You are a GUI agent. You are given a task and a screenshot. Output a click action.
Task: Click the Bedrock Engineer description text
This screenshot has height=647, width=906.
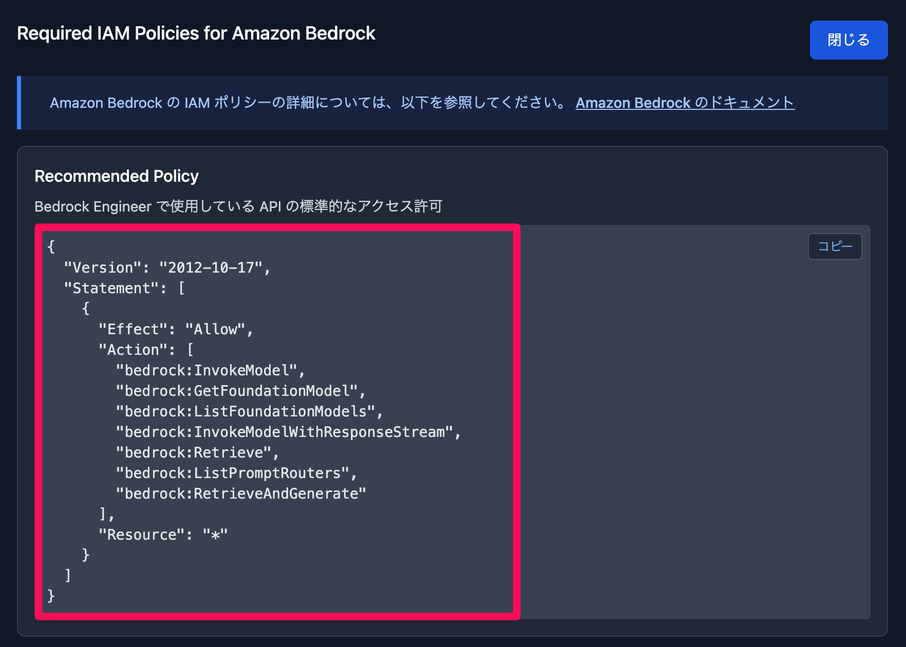coord(238,206)
